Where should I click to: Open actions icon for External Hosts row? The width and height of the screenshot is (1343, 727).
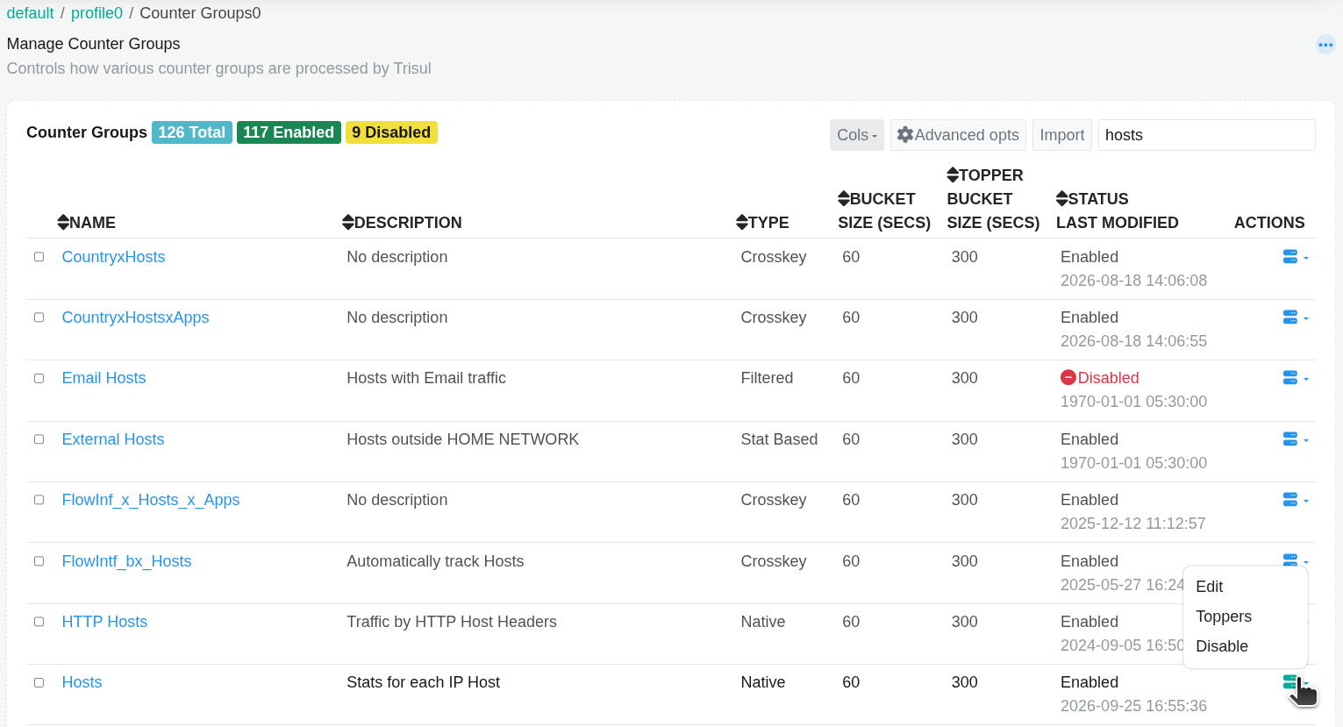(1296, 439)
